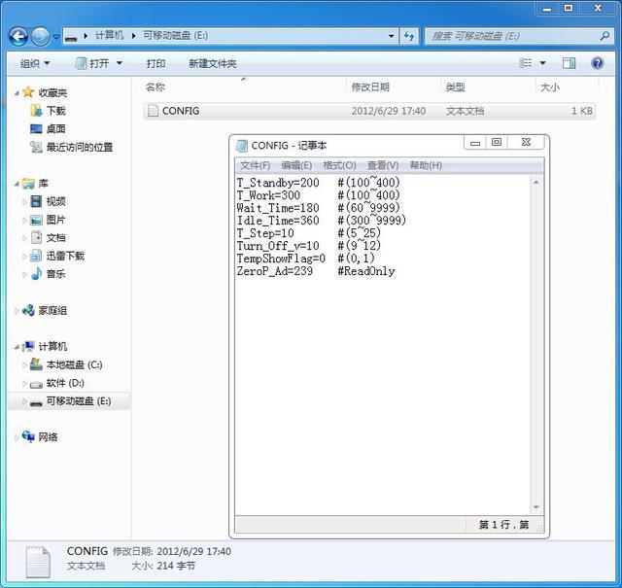Click the Notepad title bar icon
Image resolution: width=622 pixels, height=588 pixels.
(241, 146)
